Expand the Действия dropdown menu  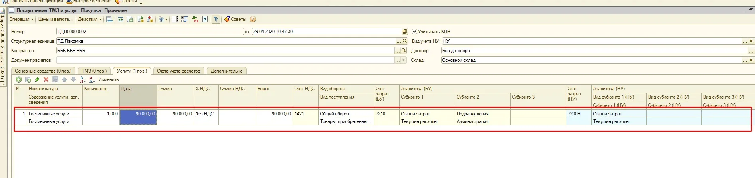click(89, 19)
